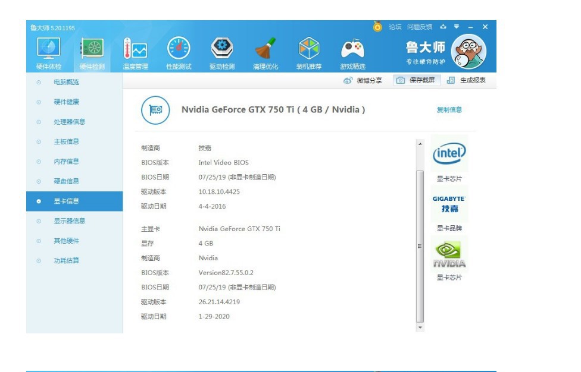Open 问题反馈 feedback link

420,27
